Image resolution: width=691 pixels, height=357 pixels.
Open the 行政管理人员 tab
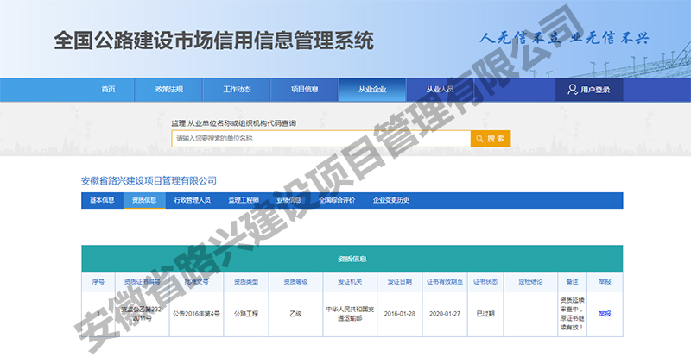192,200
